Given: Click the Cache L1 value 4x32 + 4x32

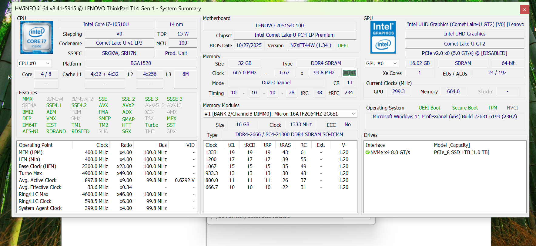Looking at the screenshot, I should [x=105, y=74].
